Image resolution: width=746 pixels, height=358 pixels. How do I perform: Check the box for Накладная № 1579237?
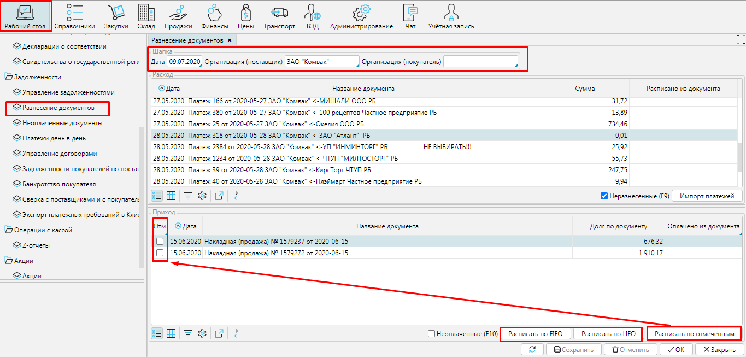click(160, 241)
